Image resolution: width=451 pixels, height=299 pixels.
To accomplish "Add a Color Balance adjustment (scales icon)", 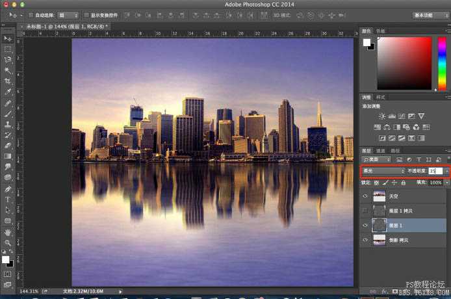I will click(x=387, y=127).
